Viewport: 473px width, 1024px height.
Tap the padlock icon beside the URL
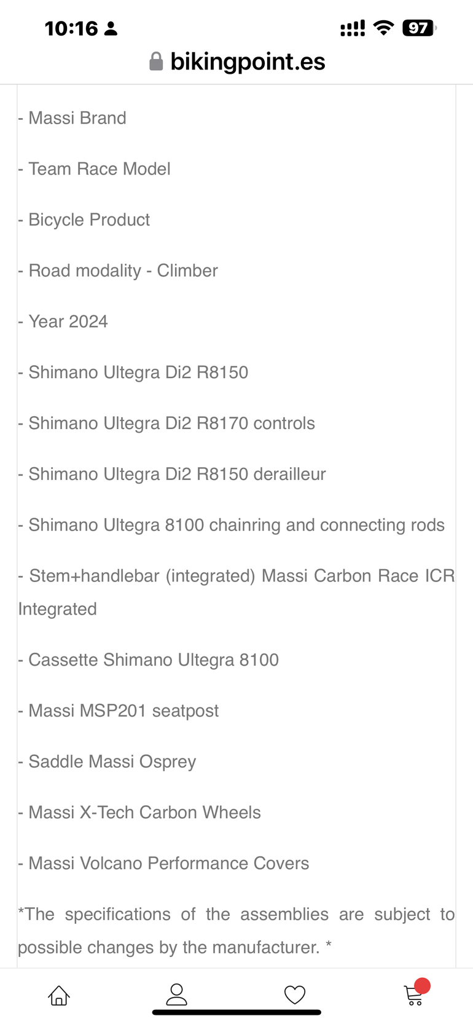coord(156,61)
